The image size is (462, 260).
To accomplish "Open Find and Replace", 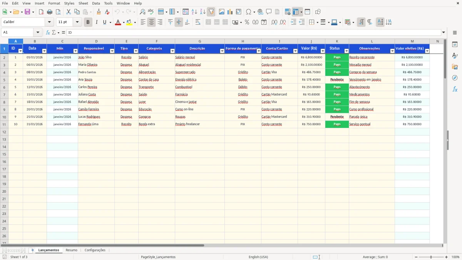I will tap(142, 12).
